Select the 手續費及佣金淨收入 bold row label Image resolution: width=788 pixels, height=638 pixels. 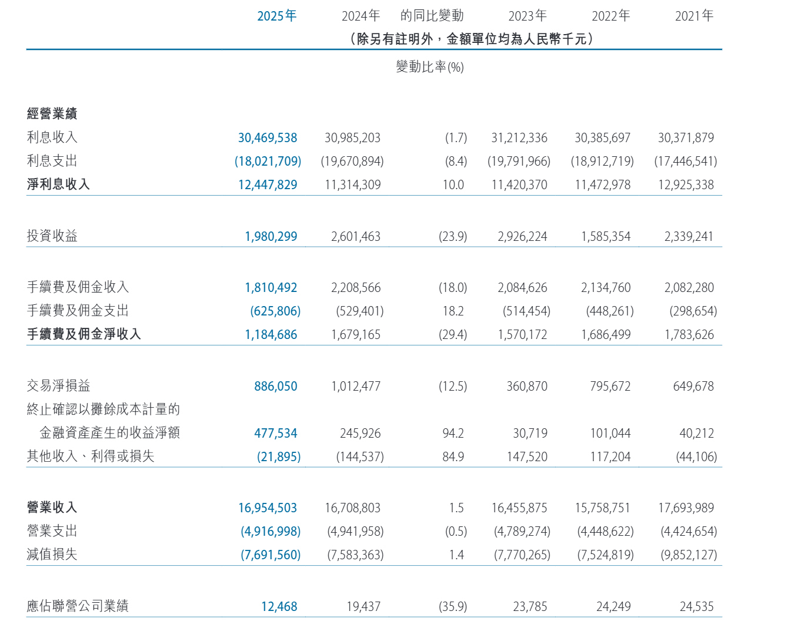click(84, 334)
